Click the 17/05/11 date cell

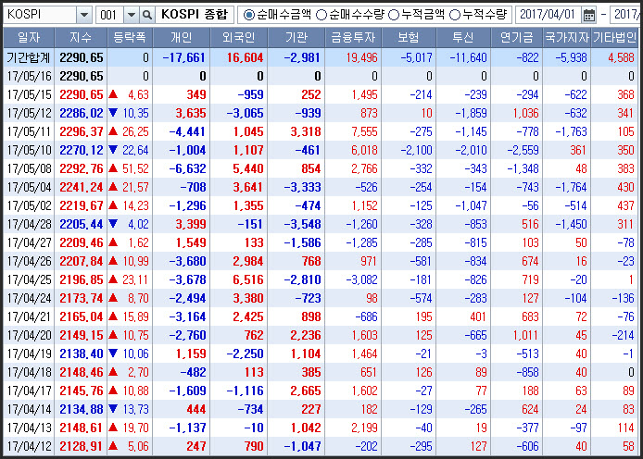(x=29, y=131)
